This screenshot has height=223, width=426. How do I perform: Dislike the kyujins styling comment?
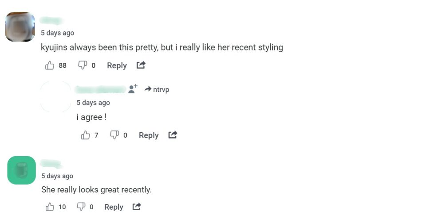click(x=83, y=65)
